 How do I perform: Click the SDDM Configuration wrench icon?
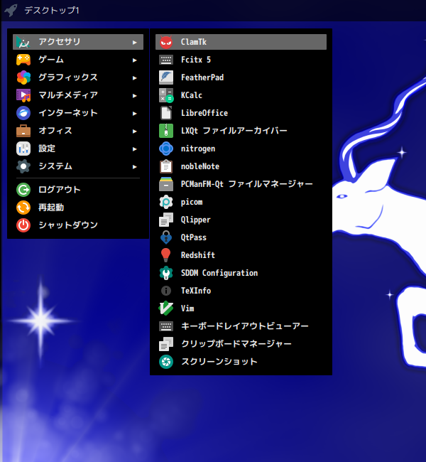click(166, 273)
